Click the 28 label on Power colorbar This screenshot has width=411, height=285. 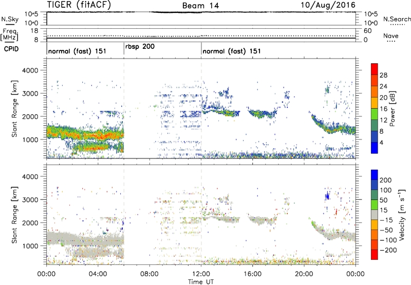(383, 75)
